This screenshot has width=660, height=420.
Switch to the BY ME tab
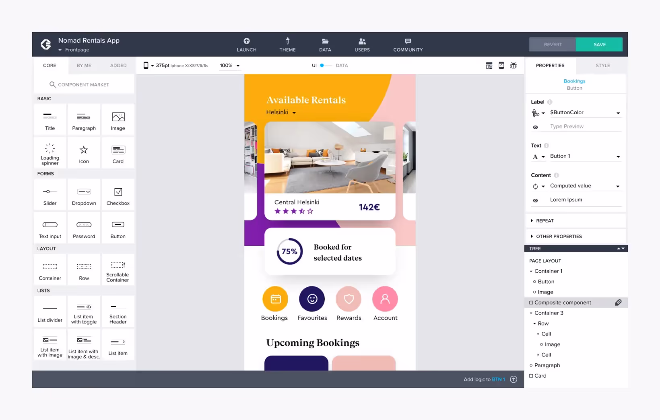(84, 66)
